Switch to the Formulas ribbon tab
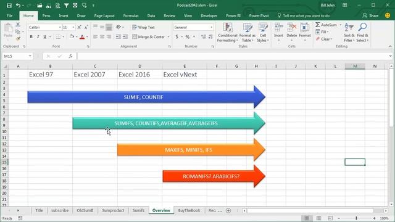The image size is (395, 222). [x=131, y=15]
